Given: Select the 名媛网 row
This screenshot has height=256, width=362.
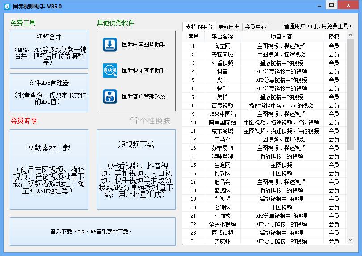Looking at the screenshot, I should click(265, 207).
